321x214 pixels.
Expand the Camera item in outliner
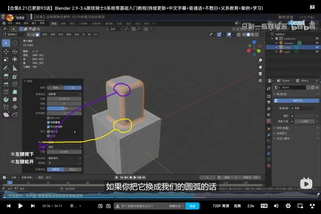(x=276, y=43)
